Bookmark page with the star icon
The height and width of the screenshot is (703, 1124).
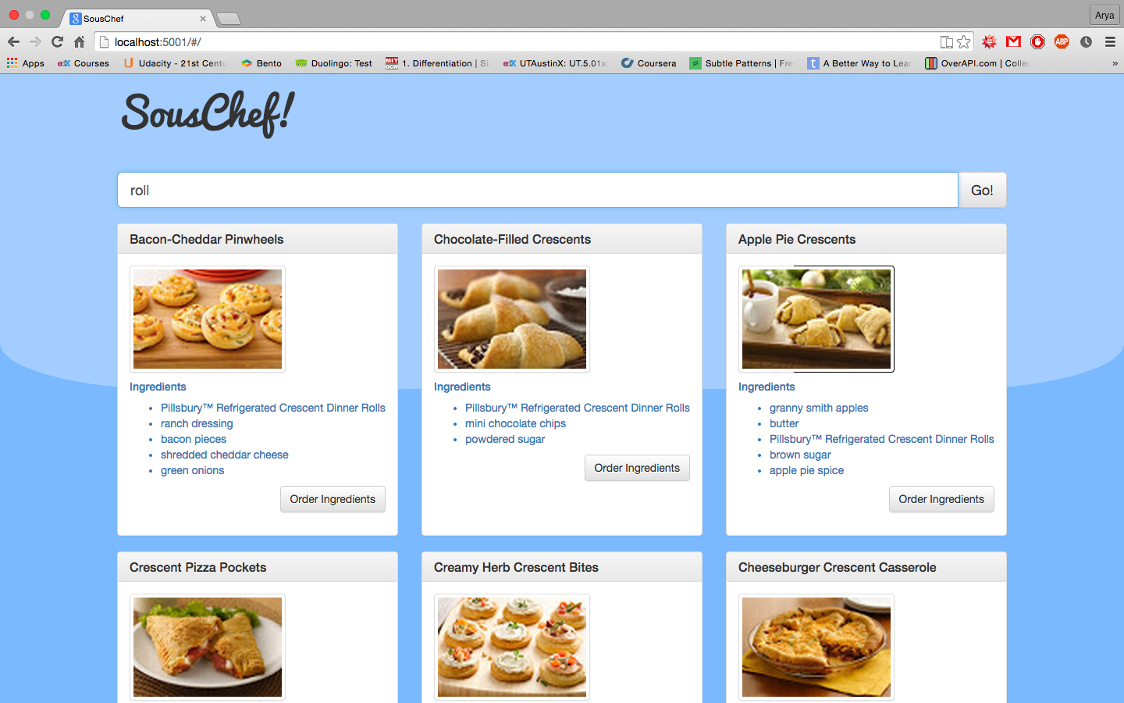click(x=964, y=42)
